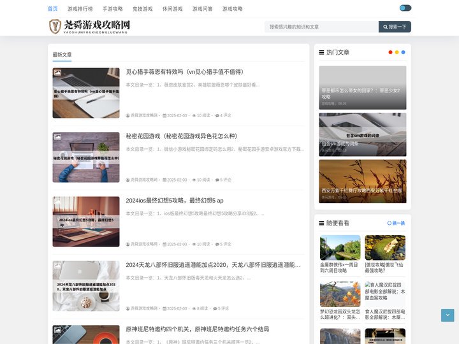
Task: Click the comment icon showing 4 评论
Action: coord(217,115)
